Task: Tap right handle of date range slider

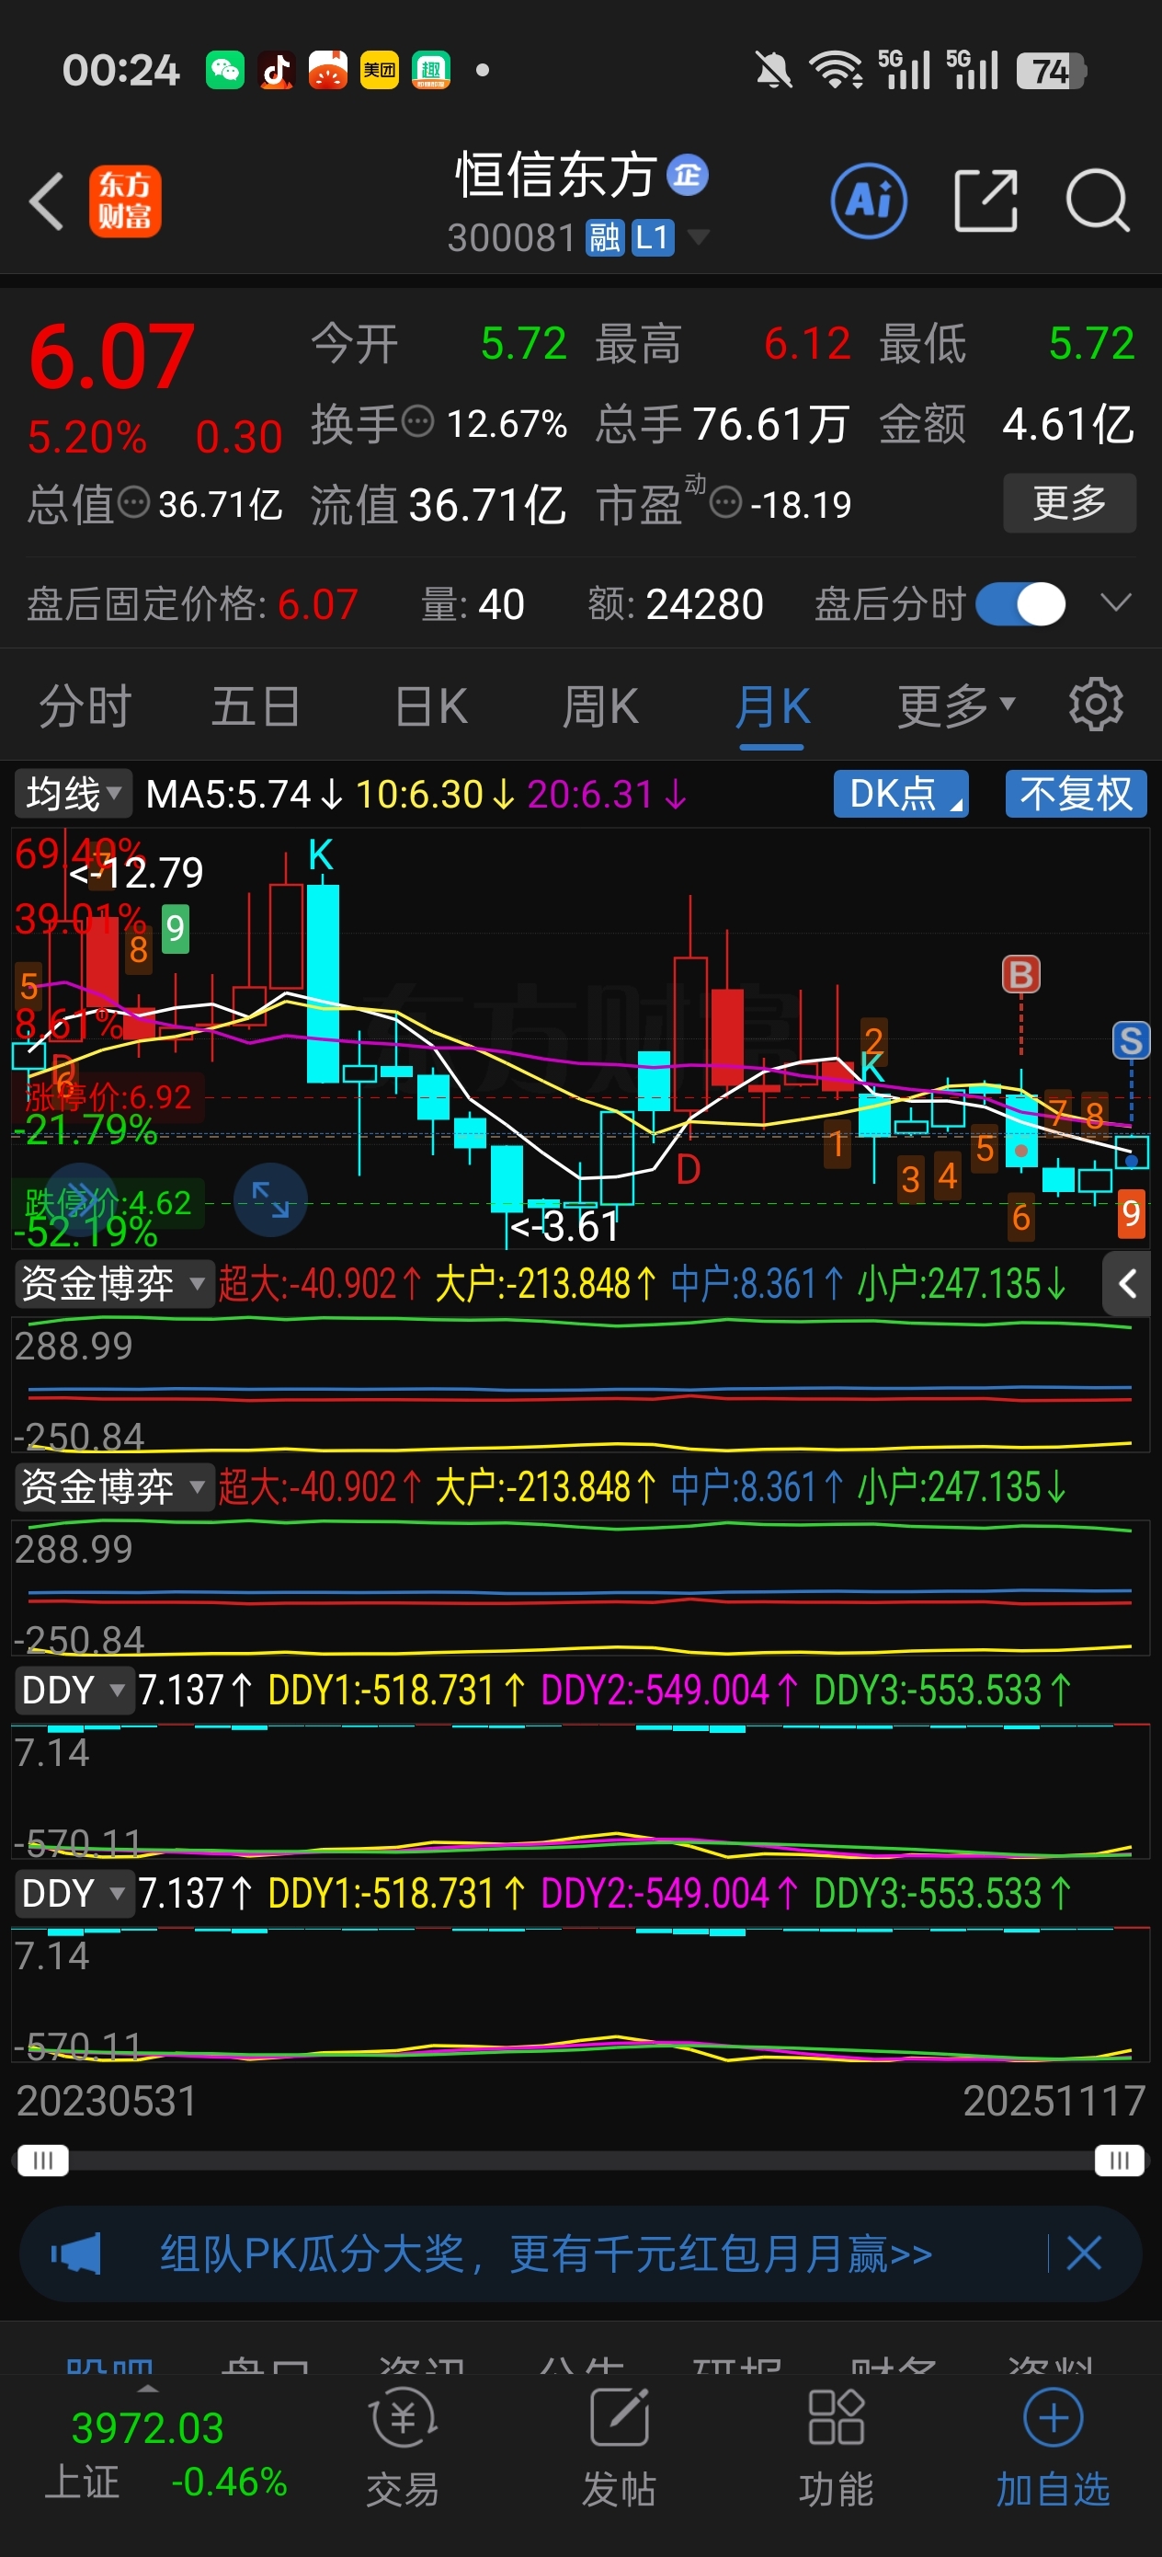Action: pos(1120,2160)
